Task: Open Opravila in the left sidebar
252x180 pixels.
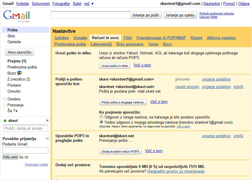Action: point(14,42)
